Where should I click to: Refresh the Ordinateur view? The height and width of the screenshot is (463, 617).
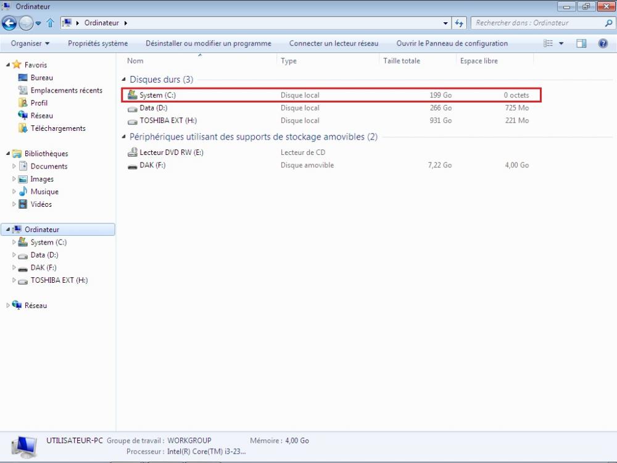[x=459, y=23]
